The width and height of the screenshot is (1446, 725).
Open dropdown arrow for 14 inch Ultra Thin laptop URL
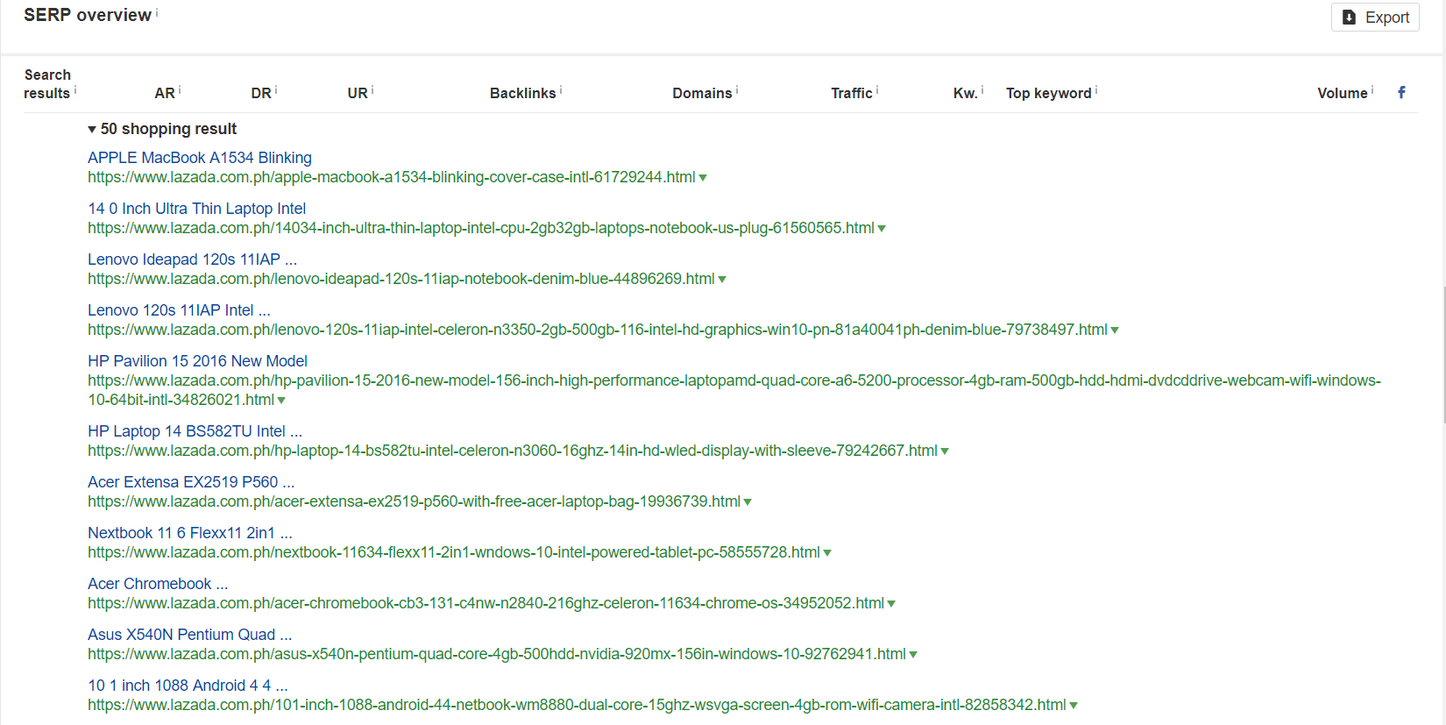coord(882,229)
